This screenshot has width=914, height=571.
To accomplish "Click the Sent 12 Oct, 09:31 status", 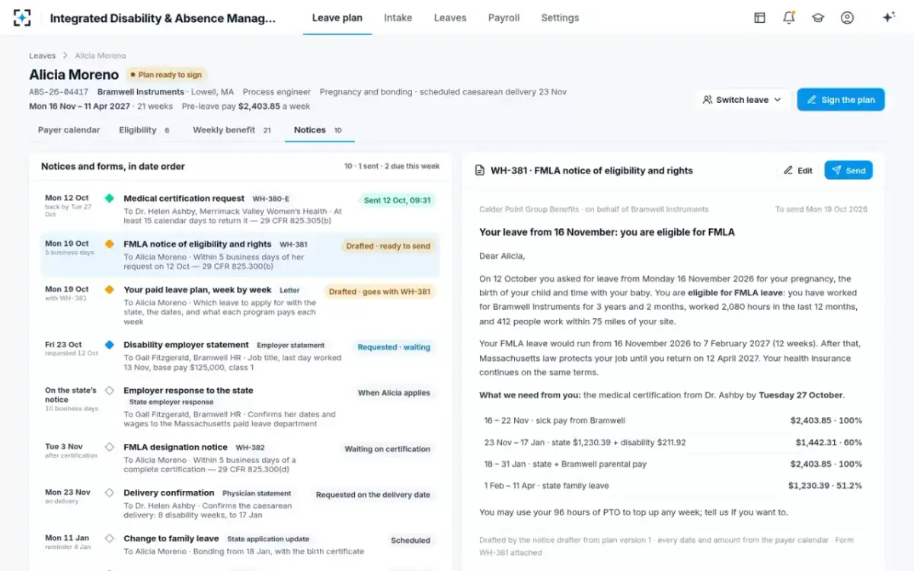I will [397, 201].
